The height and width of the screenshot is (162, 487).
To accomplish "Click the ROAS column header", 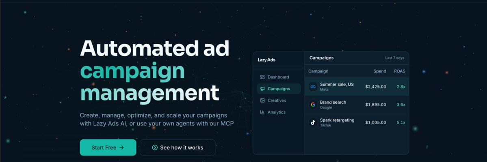I will pos(400,71).
